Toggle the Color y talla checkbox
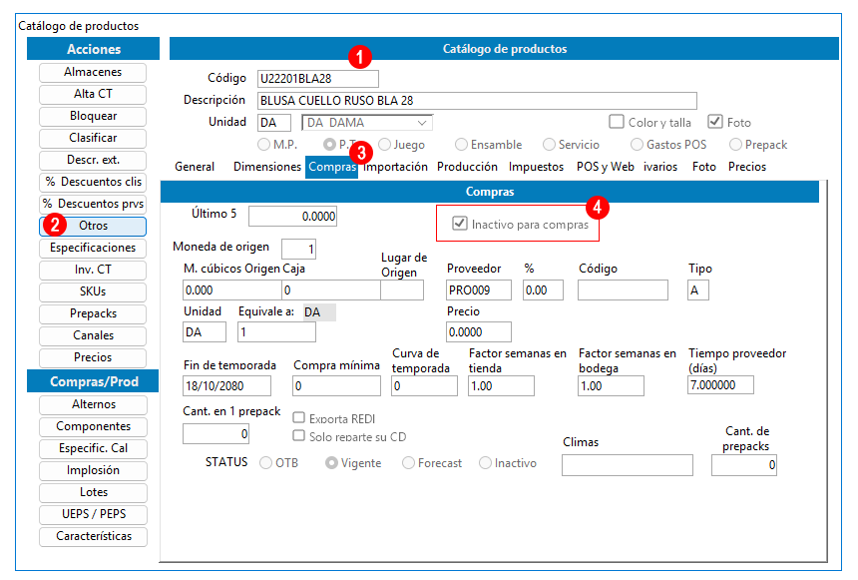The height and width of the screenshot is (580, 858). pyautogui.click(x=617, y=122)
